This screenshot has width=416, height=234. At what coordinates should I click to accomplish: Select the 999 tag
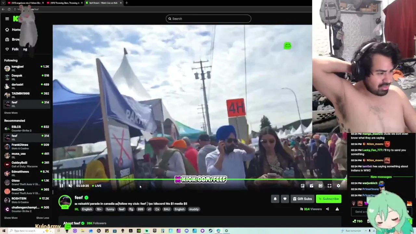click(140, 209)
